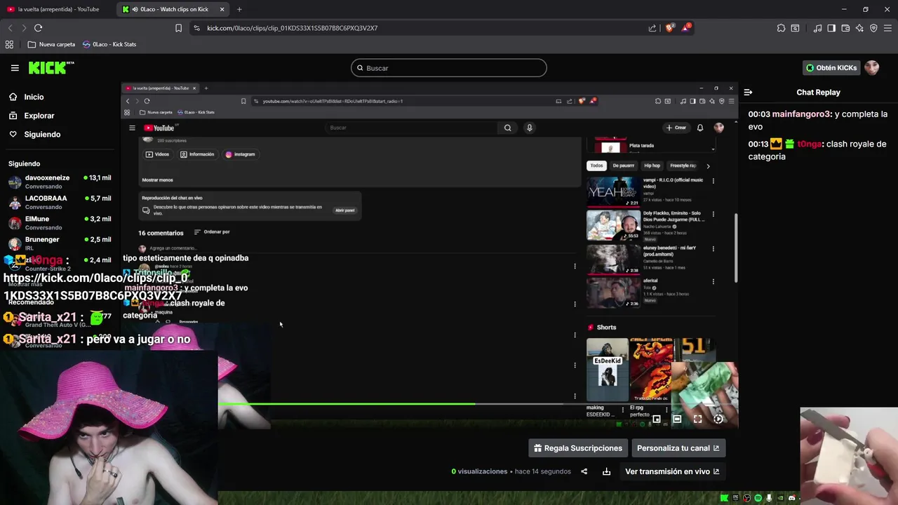This screenshot has width=898, height=505.
Task: Collapse Kick sidebar with hamburger icon
Action: (x=15, y=68)
